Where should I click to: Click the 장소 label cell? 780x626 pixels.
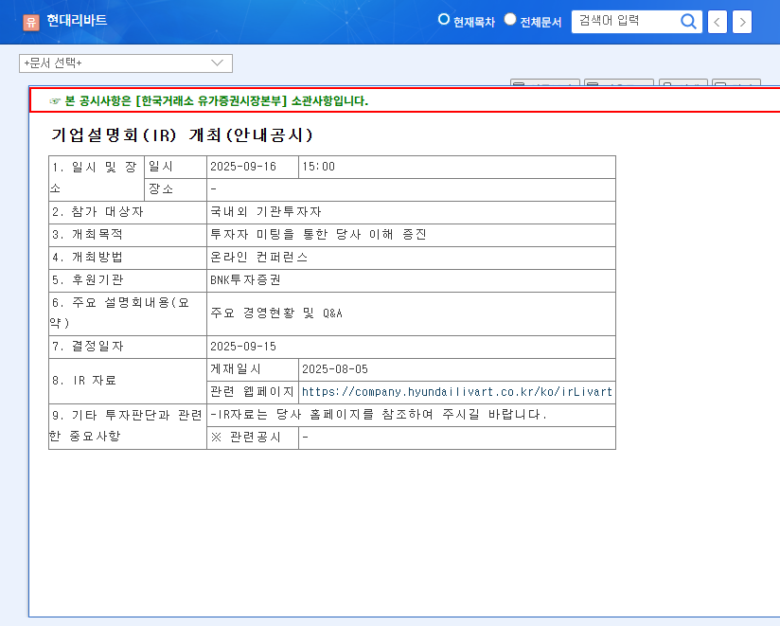coord(176,189)
